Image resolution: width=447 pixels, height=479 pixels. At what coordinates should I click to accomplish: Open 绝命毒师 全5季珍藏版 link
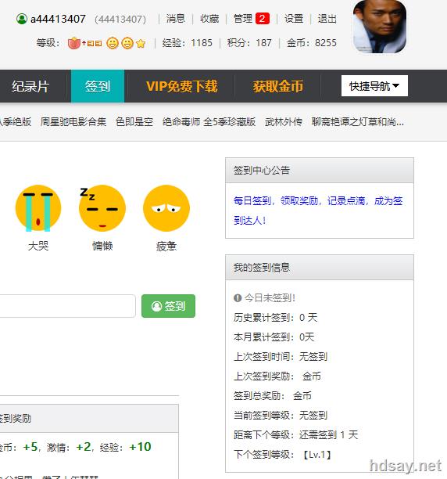[x=209, y=122]
